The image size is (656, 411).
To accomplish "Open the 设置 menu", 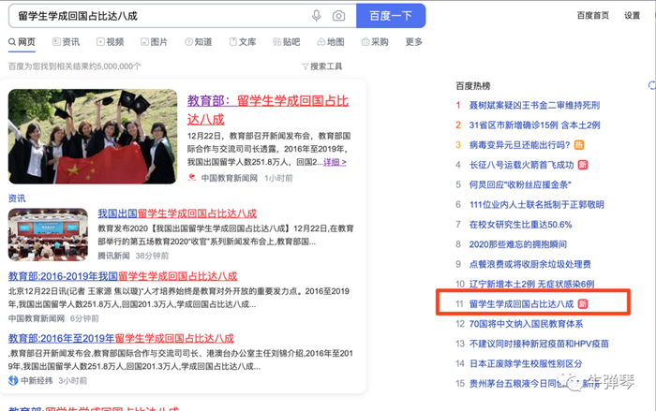I will point(633,16).
